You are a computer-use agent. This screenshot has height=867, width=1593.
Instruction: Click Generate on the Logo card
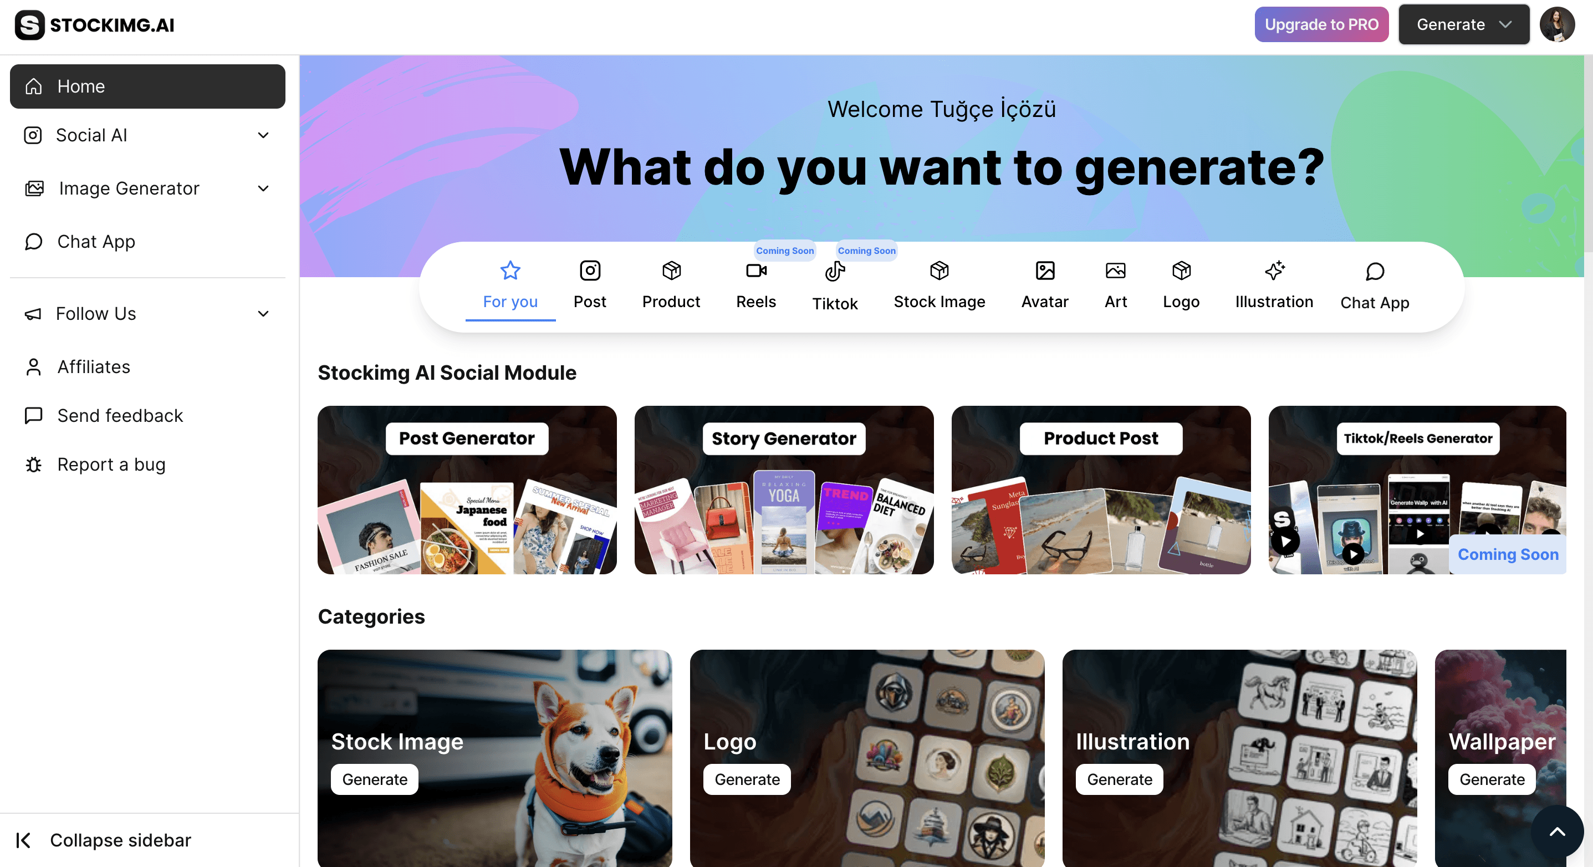click(747, 779)
